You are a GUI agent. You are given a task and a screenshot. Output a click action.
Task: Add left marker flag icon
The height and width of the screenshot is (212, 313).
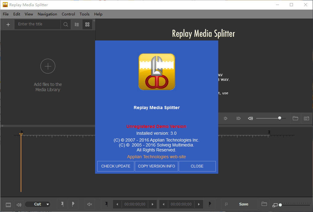coord(62,204)
